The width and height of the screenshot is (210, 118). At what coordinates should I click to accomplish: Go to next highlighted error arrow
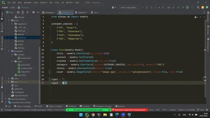[204, 17]
